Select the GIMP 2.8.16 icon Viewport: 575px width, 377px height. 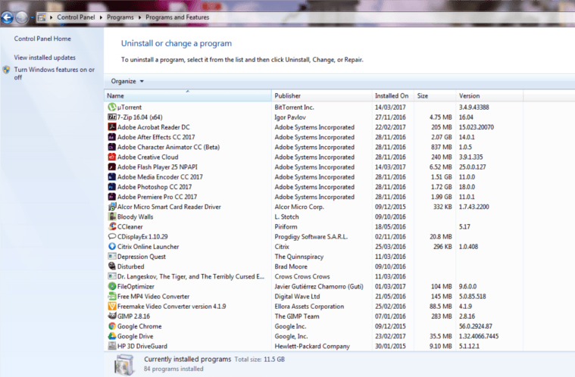pyautogui.click(x=112, y=316)
